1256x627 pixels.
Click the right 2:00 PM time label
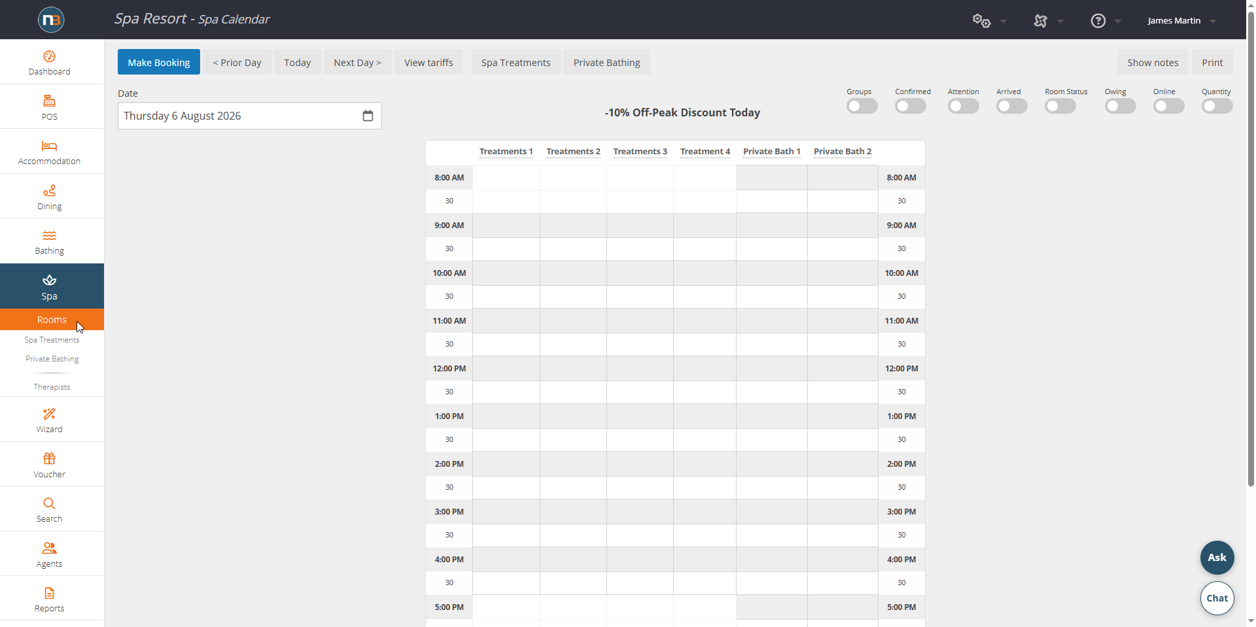pos(901,464)
